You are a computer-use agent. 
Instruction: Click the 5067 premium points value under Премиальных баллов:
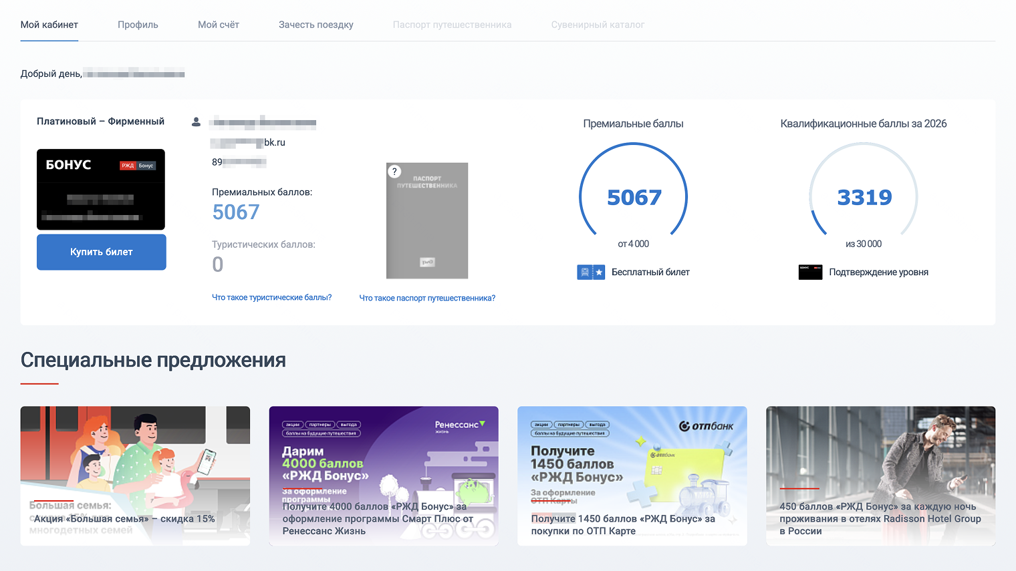tap(236, 212)
